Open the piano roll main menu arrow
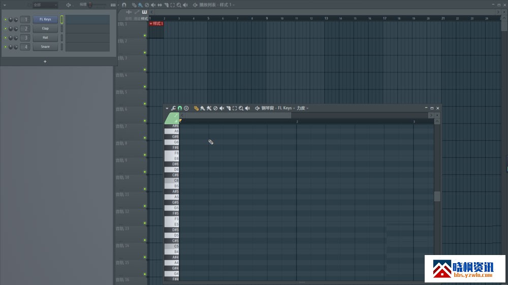 [167, 108]
